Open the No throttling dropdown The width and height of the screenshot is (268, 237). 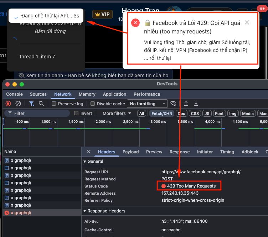(147, 104)
